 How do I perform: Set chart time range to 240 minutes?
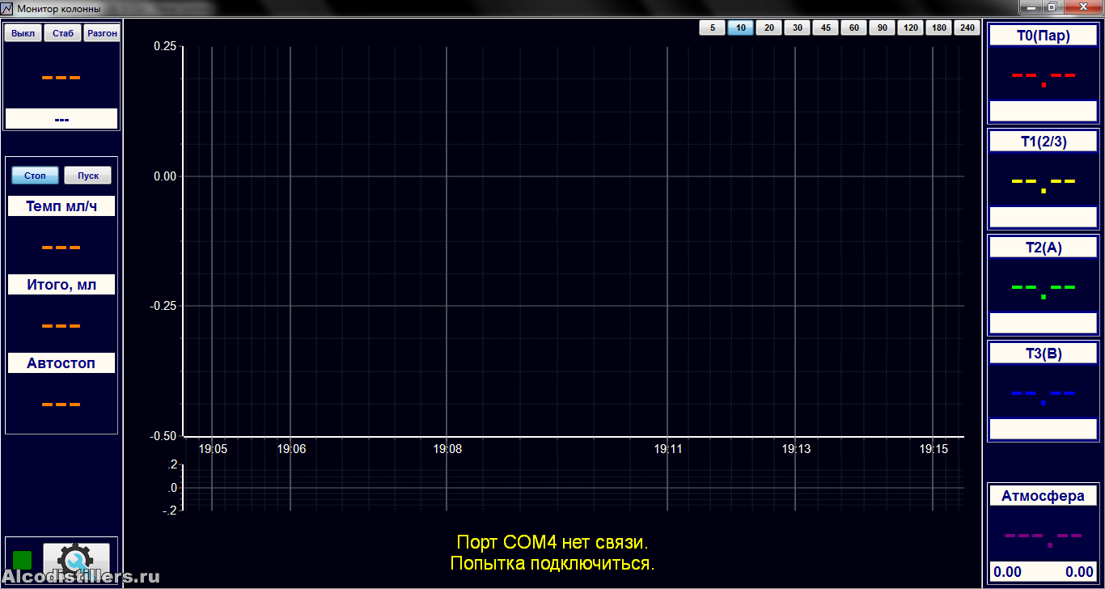967,28
